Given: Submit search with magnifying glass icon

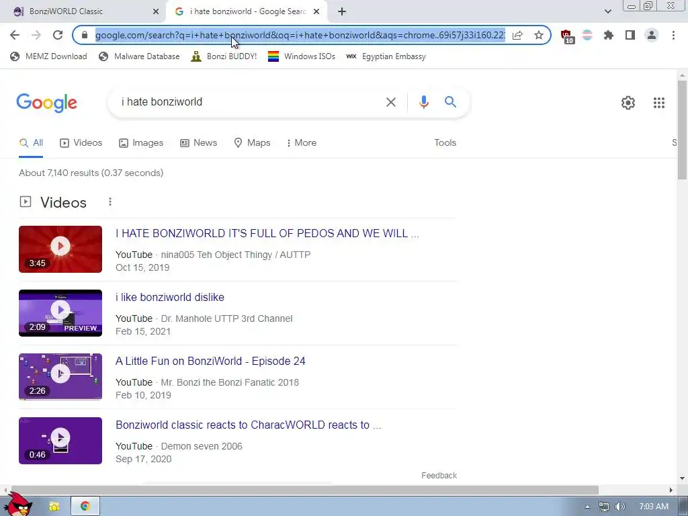Looking at the screenshot, I should coord(450,102).
